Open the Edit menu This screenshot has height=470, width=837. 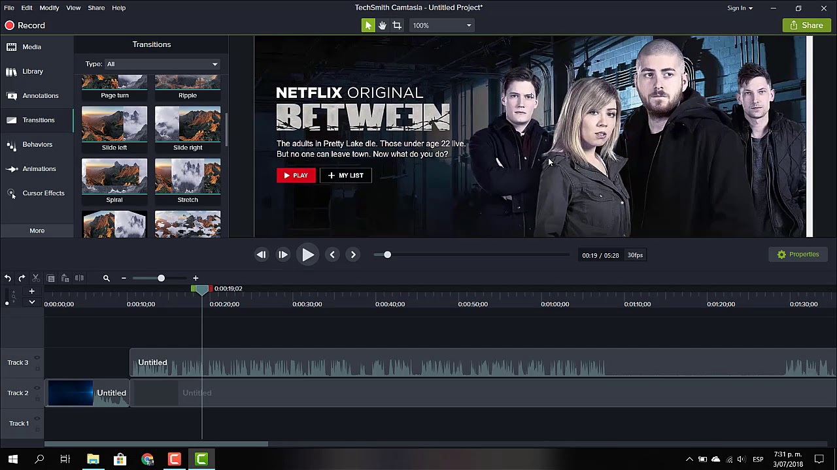pos(27,8)
